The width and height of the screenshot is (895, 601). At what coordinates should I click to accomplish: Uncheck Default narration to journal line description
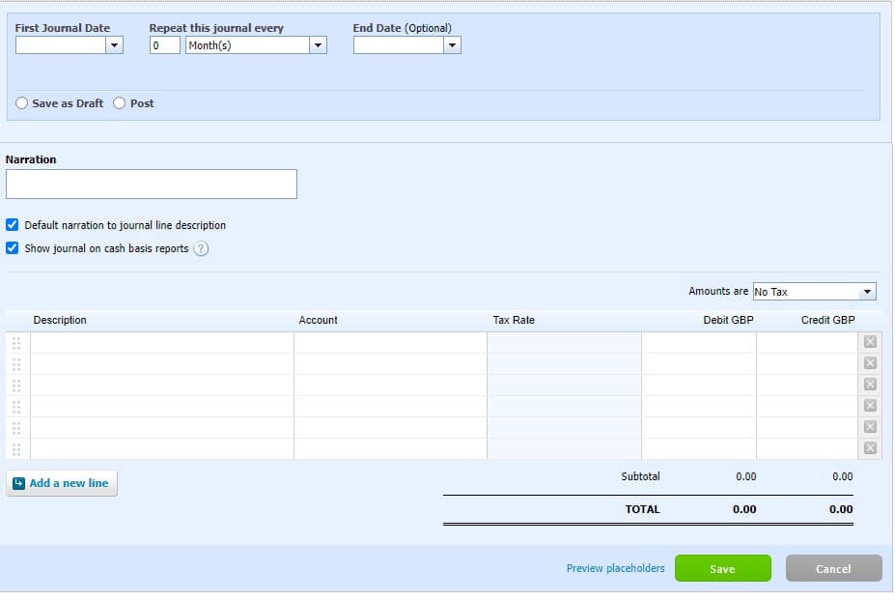13,224
